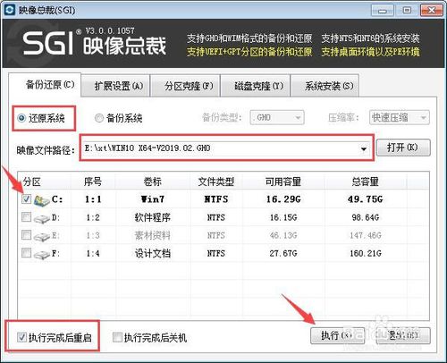Switch to 扩展设置(A) tab
The width and height of the screenshot is (447, 363).
115,86
